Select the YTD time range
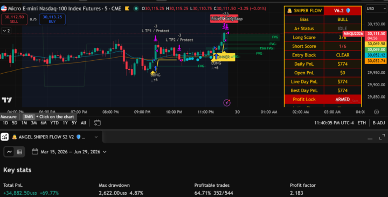Screen dimensions: 388x197 [x=54, y=123]
